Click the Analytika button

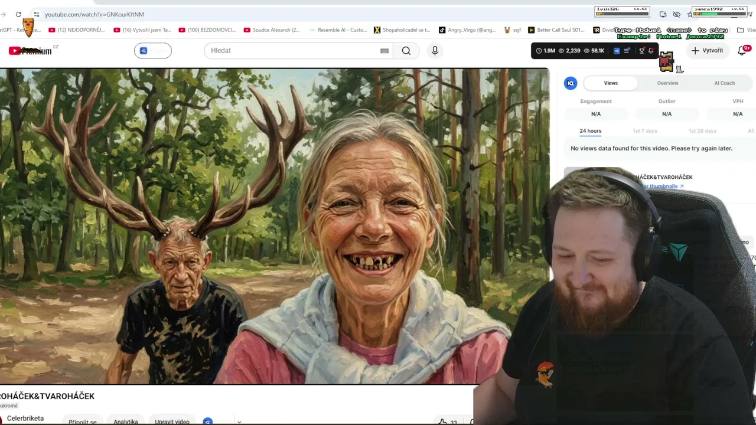tap(126, 421)
